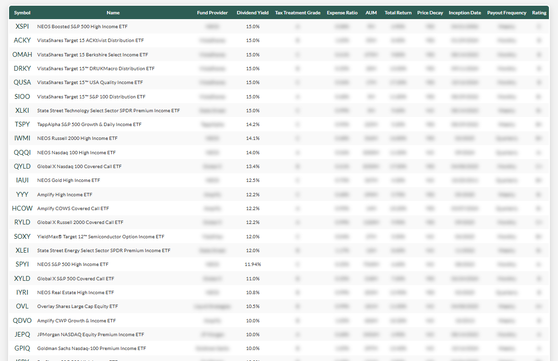Sort by Tax Treatment Grade header
The image size is (558, 361).
coord(298,13)
